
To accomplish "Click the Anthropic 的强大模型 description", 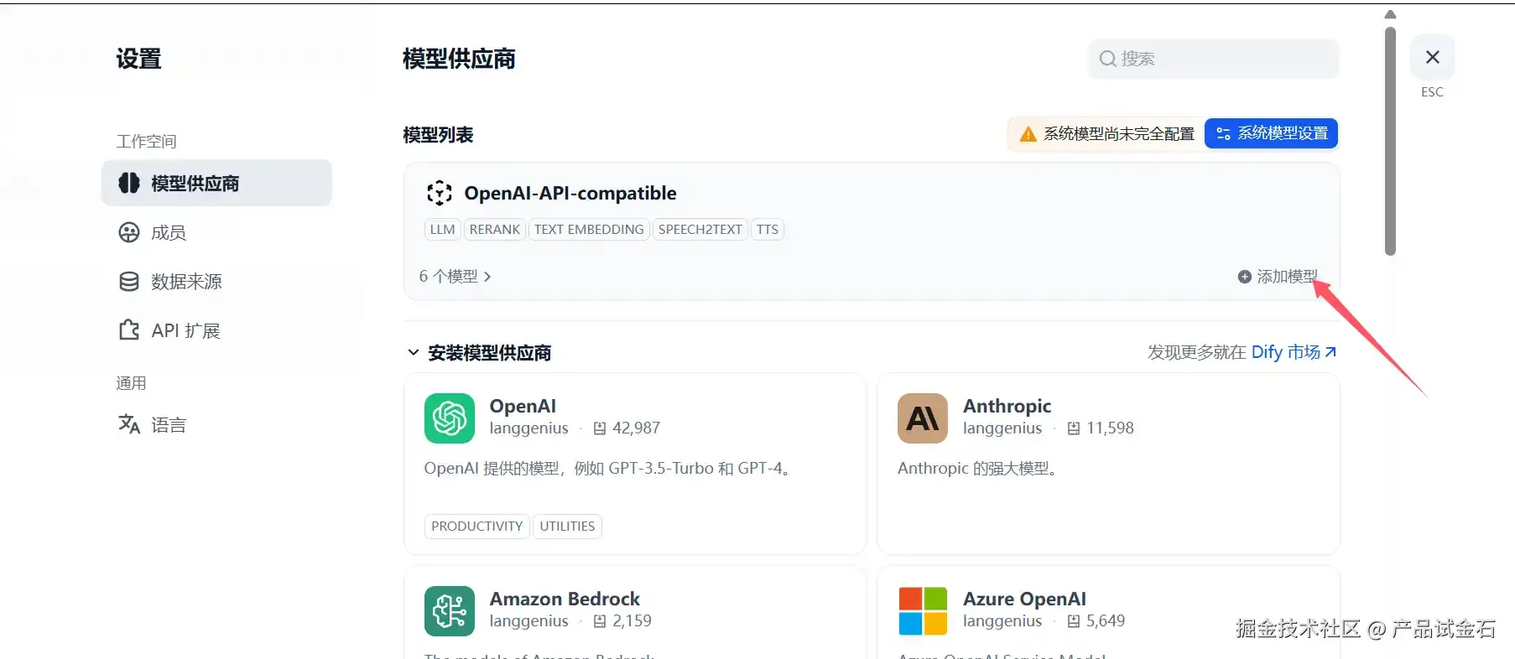I will click(x=979, y=469).
